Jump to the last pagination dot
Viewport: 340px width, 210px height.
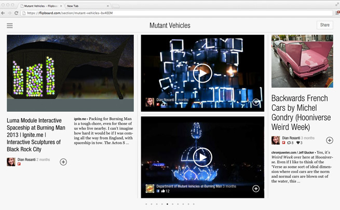tap(194, 204)
